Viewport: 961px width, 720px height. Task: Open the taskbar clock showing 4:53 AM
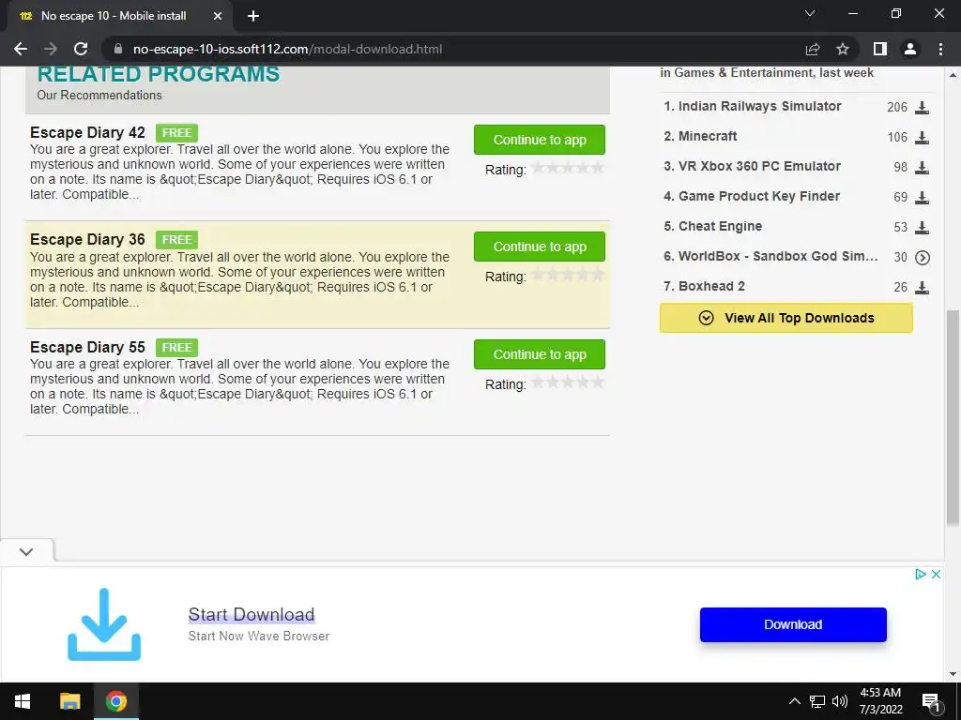click(x=880, y=701)
